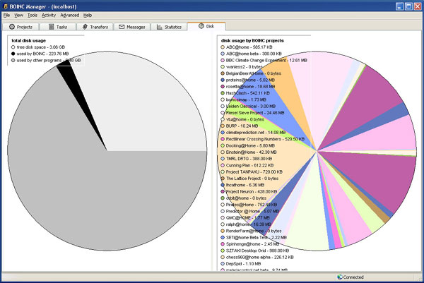Click the Disk tab pie icon
The width and height of the screenshot is (424, 283).
pos(201,26)
